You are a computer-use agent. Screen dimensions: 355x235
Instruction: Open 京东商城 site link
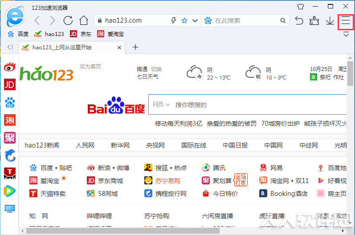(x=105, y=181)
